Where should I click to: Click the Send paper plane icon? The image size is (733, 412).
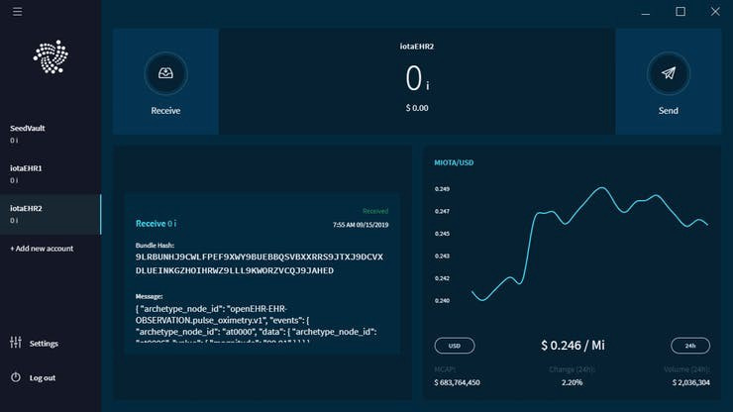point(668,73)
